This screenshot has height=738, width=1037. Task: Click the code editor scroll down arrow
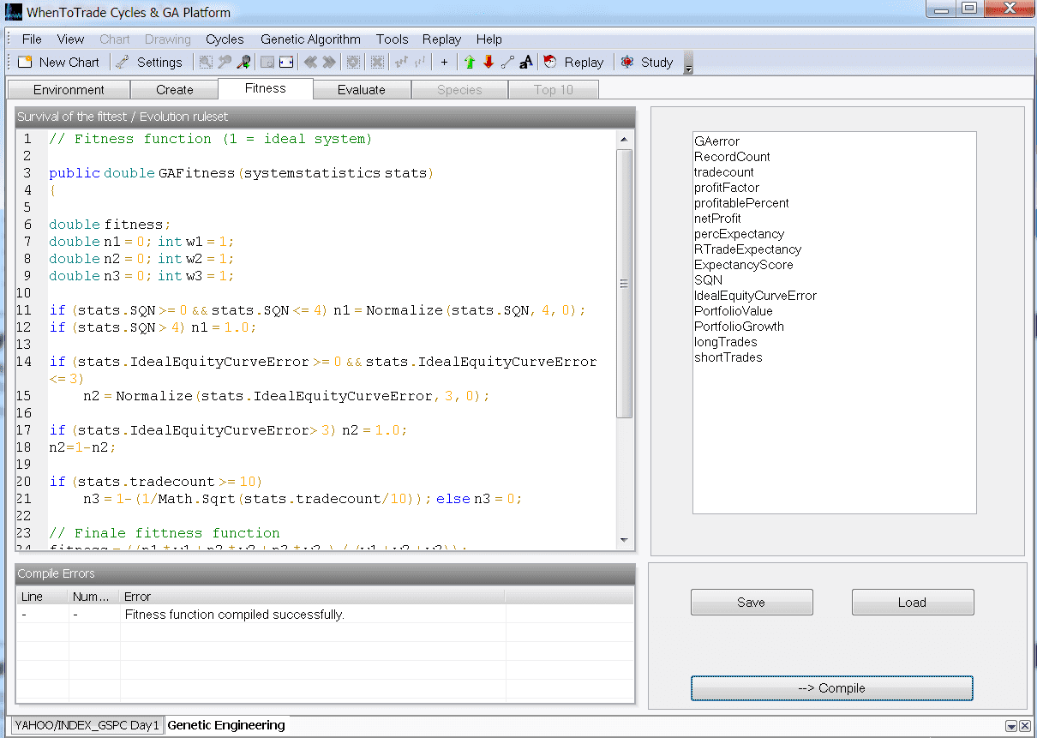coord(624,541)
